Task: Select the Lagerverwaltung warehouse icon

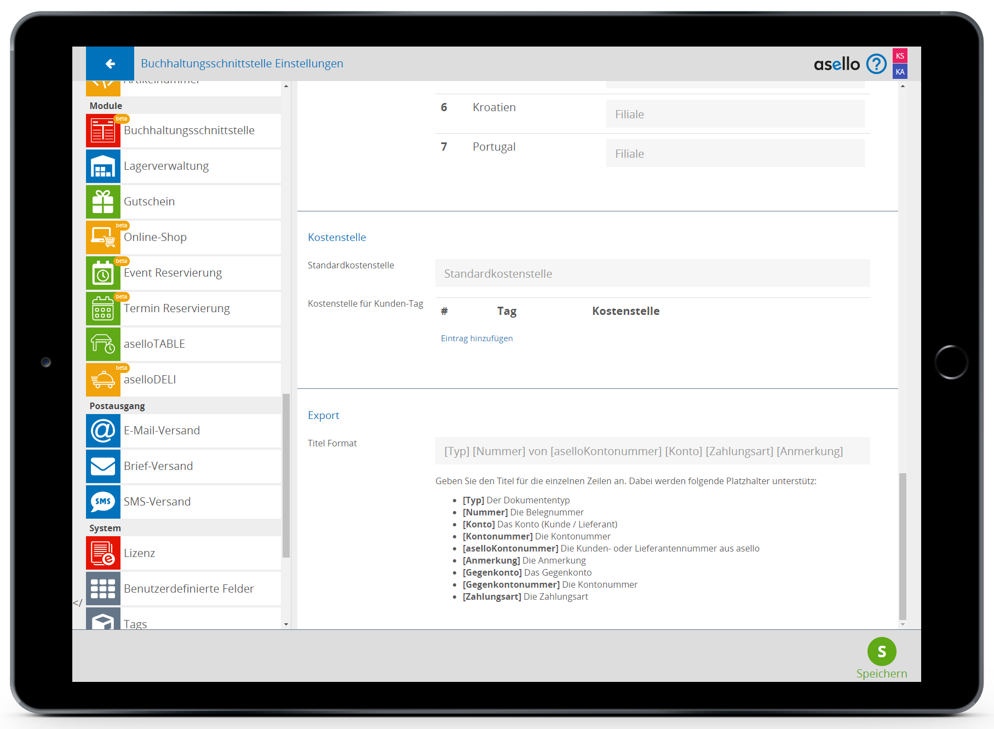Action: (x=103, y=167)
